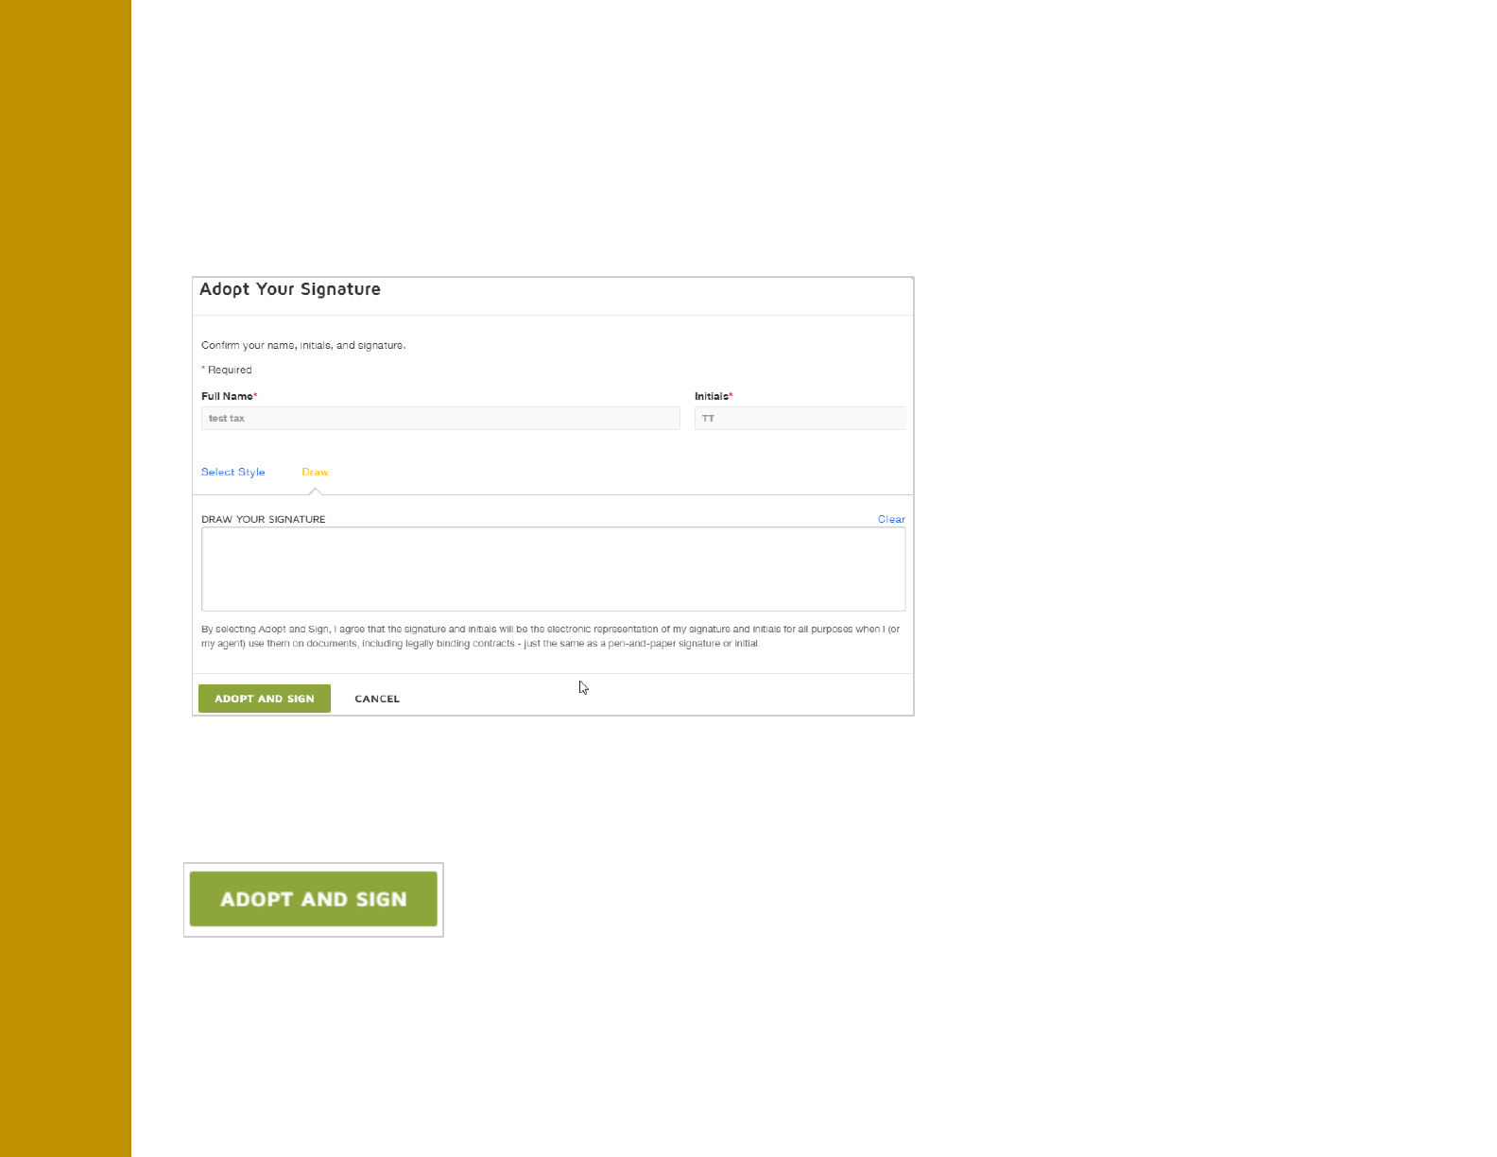Click the Initials field label
1497x1157 pixels.
[711, 396]
